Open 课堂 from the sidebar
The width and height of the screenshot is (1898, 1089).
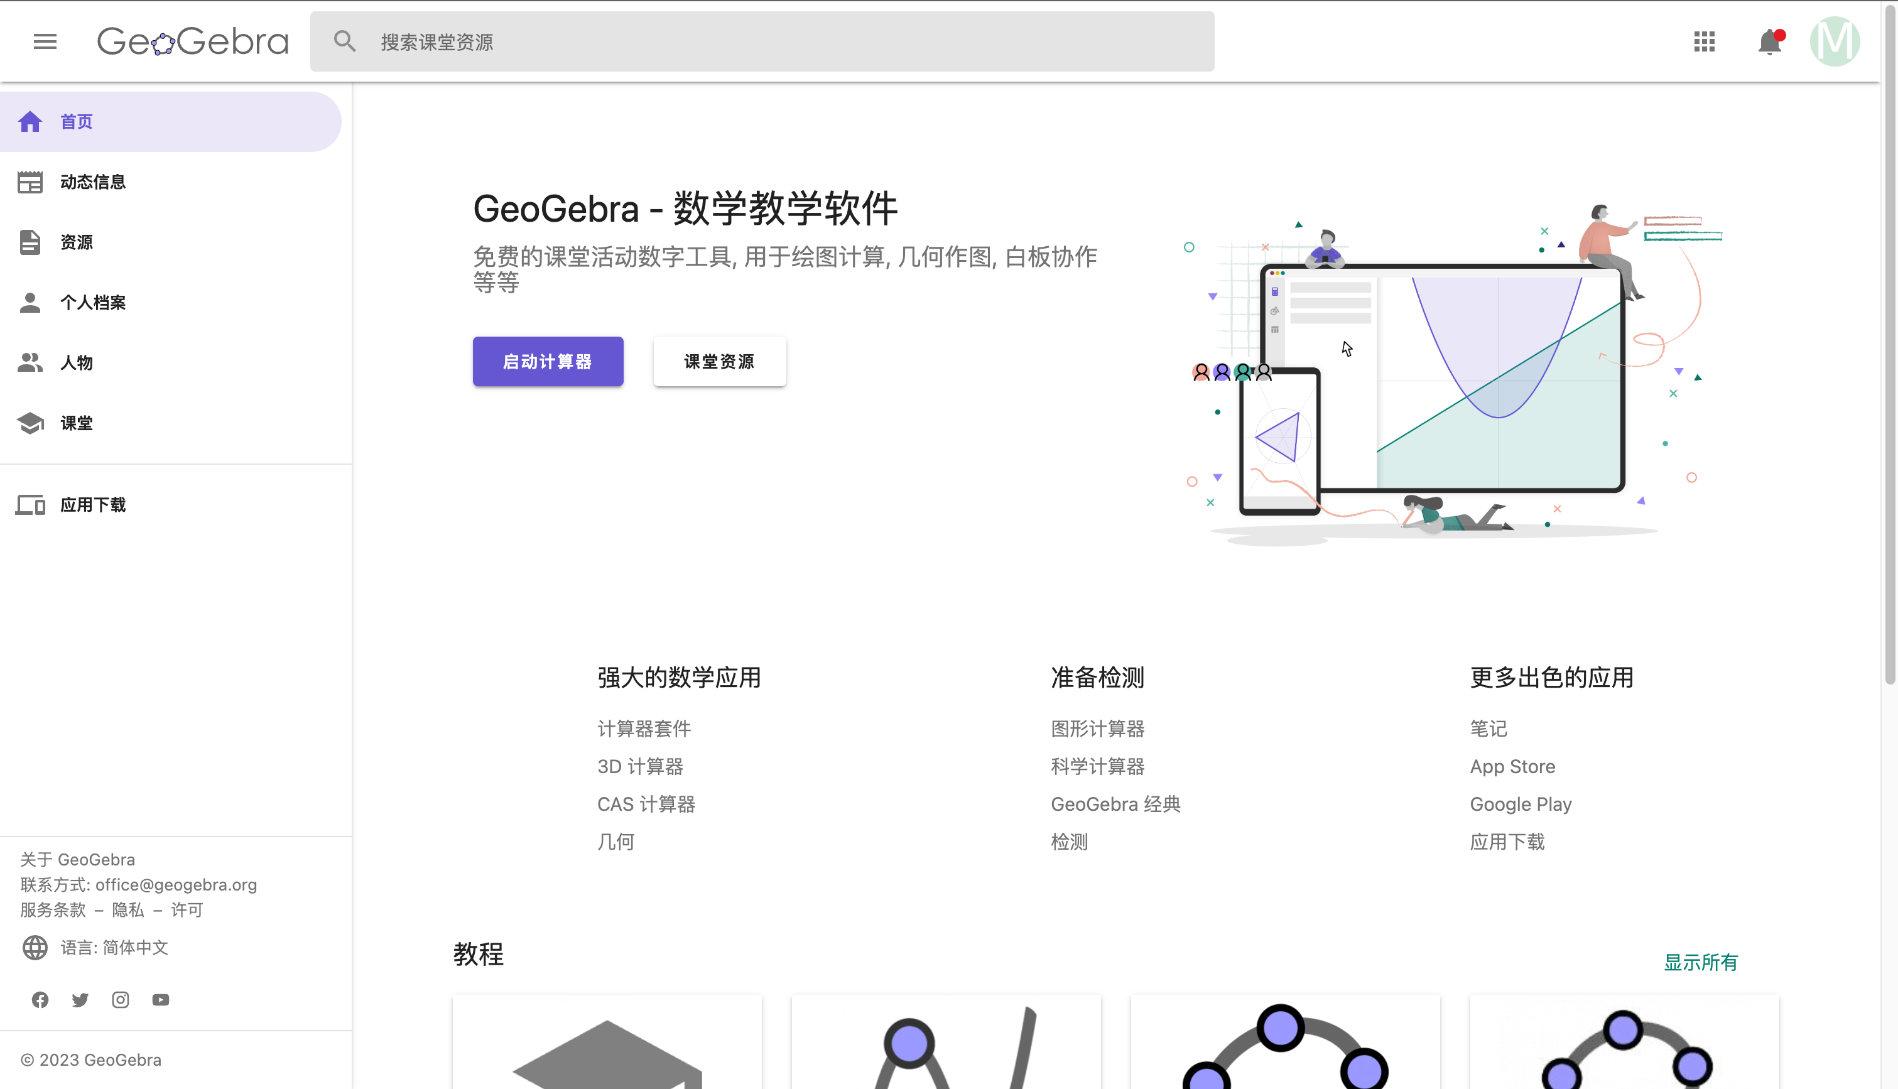point(76,423)
